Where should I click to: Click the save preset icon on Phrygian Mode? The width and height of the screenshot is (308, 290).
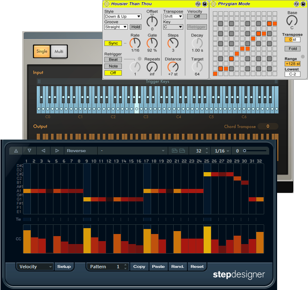[303, 4]
